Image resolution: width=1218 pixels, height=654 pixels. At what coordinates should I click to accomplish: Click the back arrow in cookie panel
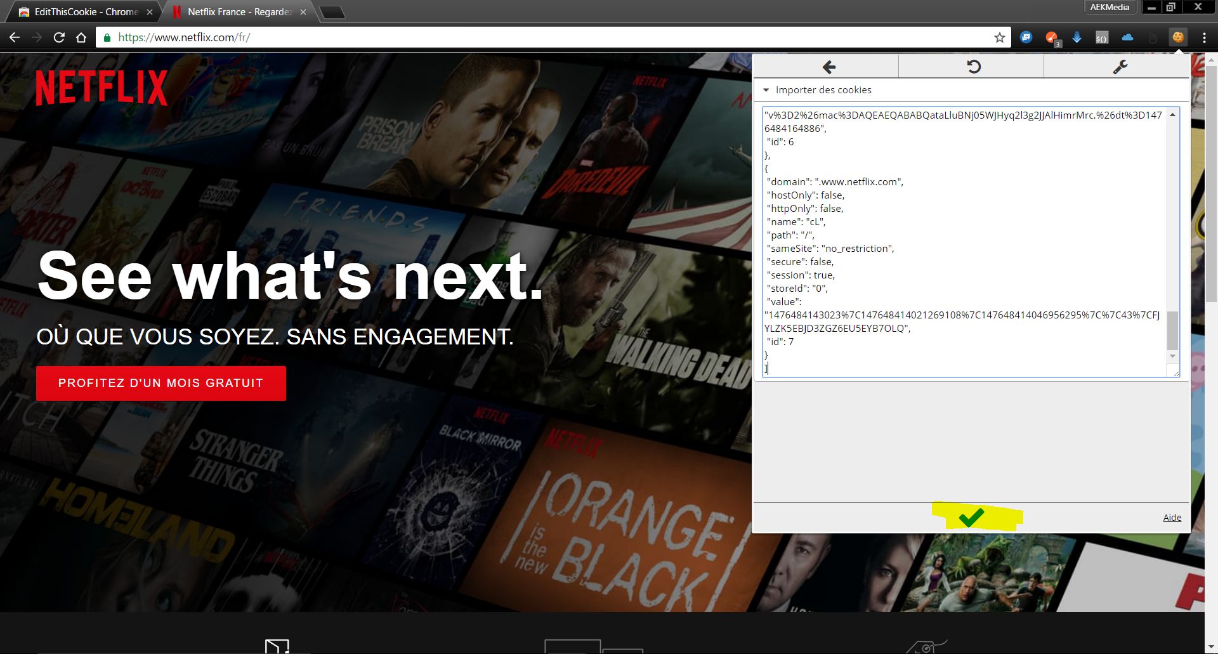(828, 67)
